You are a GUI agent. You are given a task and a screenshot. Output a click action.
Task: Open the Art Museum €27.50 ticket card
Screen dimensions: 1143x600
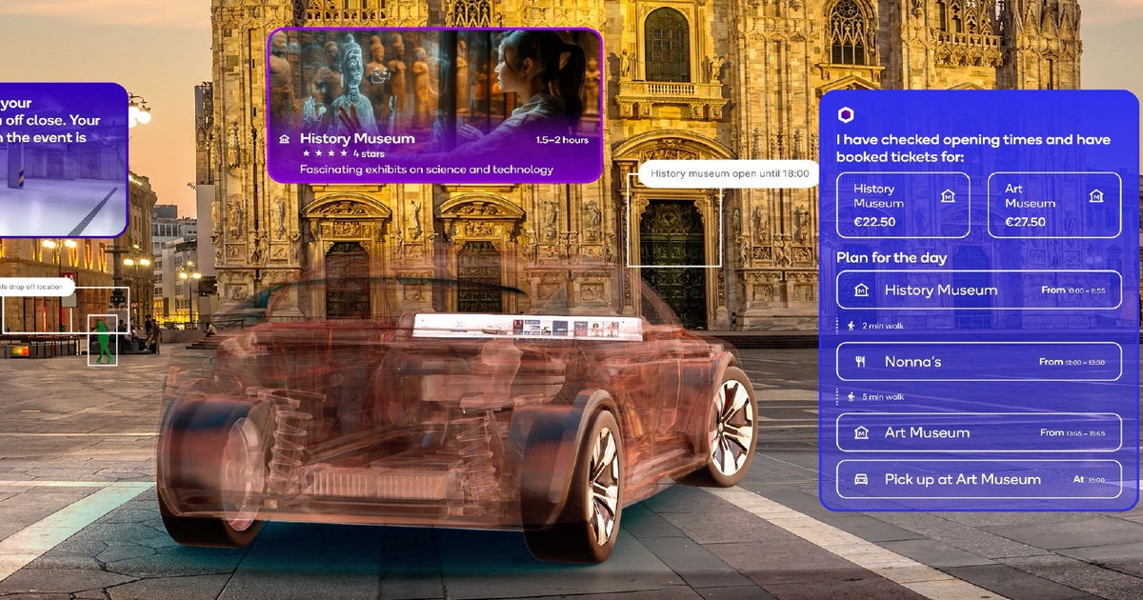[1054, 205]
